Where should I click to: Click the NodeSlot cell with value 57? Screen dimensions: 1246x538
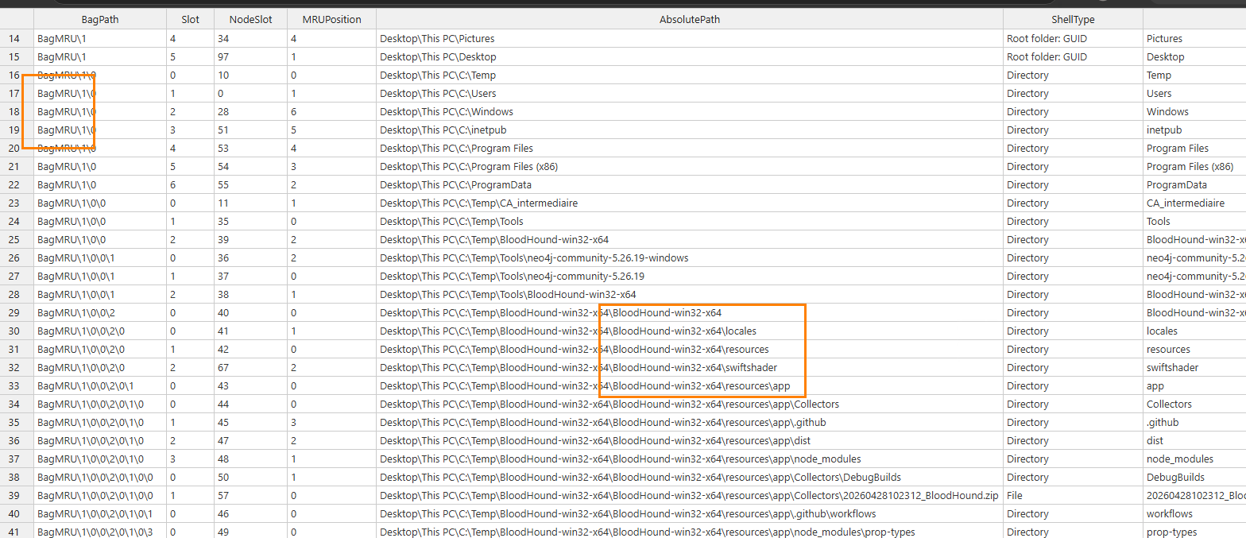251,495
